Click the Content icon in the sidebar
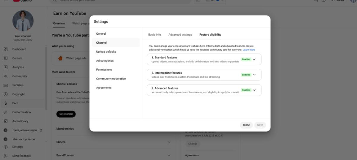 tap(6, 58)
